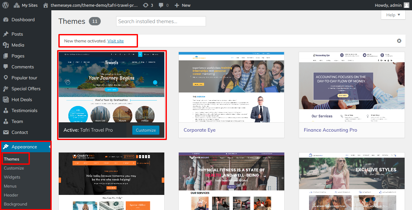Open Hot Deals menu item
This screenshot has height=210, width=412.
[x=22, y=100]
